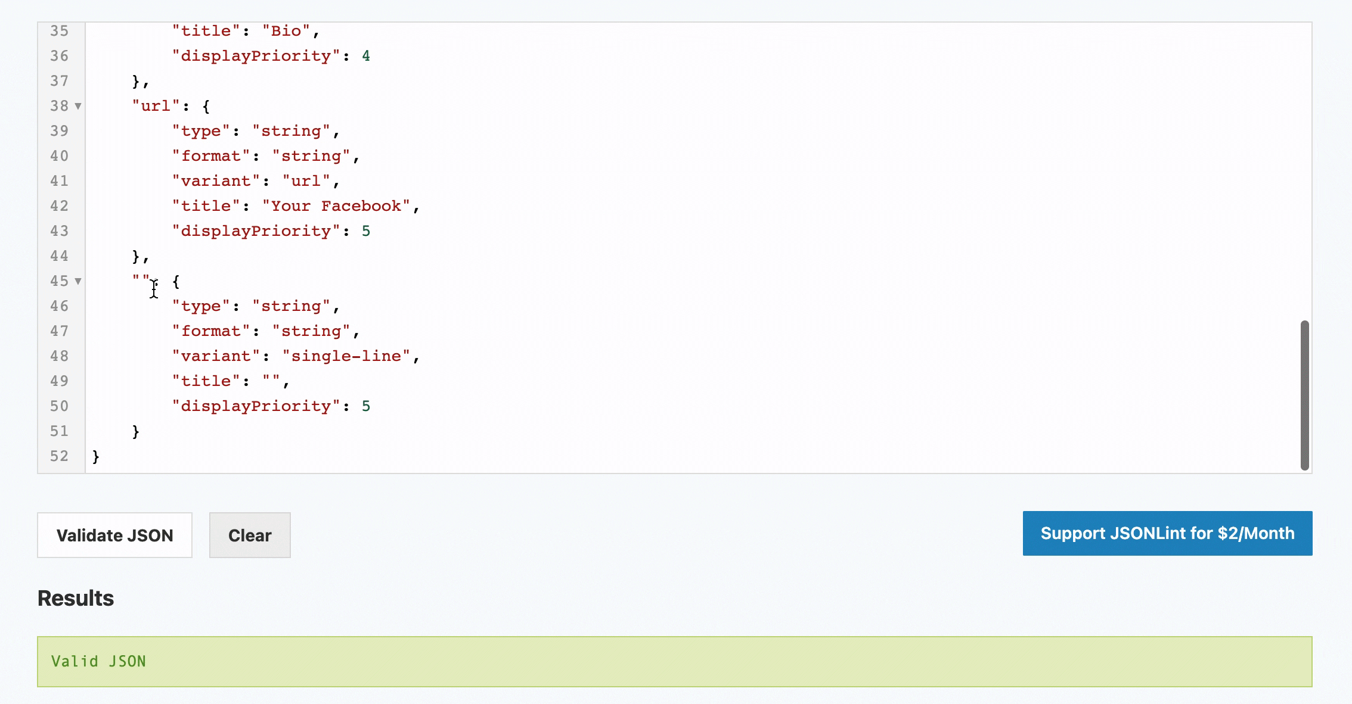Click the closing brace on line 51
The image size is (1352, 704).
pos(136,431)
